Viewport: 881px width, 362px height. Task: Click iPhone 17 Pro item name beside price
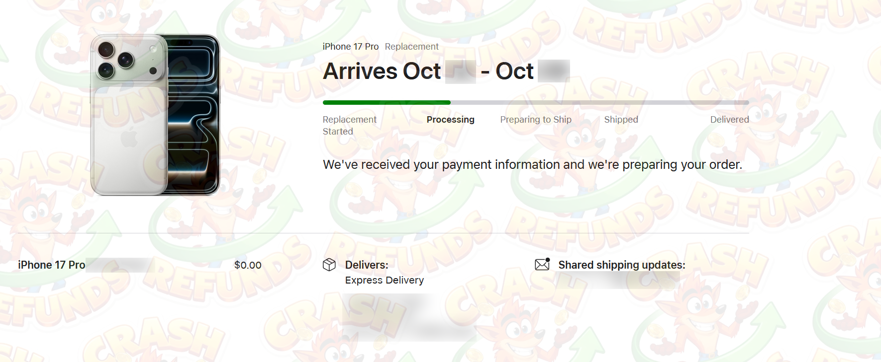pyautogui.click(x=51, y=265)
